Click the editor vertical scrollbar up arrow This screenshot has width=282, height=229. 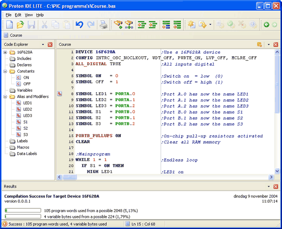(277, 52)
